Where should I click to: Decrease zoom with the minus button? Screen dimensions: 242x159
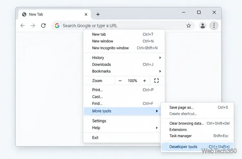point(120,81)
